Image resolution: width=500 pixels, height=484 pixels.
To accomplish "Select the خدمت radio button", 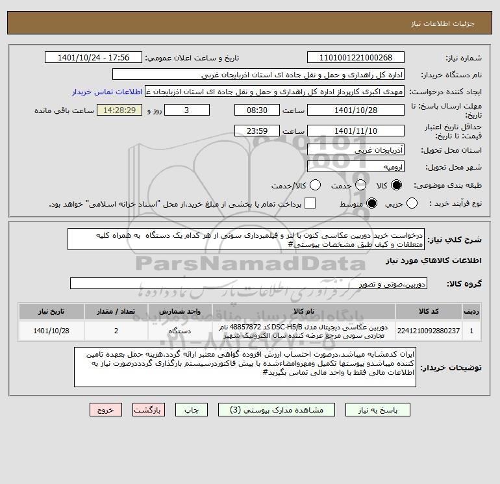I will pyautogui.click(x=360, y=185).
